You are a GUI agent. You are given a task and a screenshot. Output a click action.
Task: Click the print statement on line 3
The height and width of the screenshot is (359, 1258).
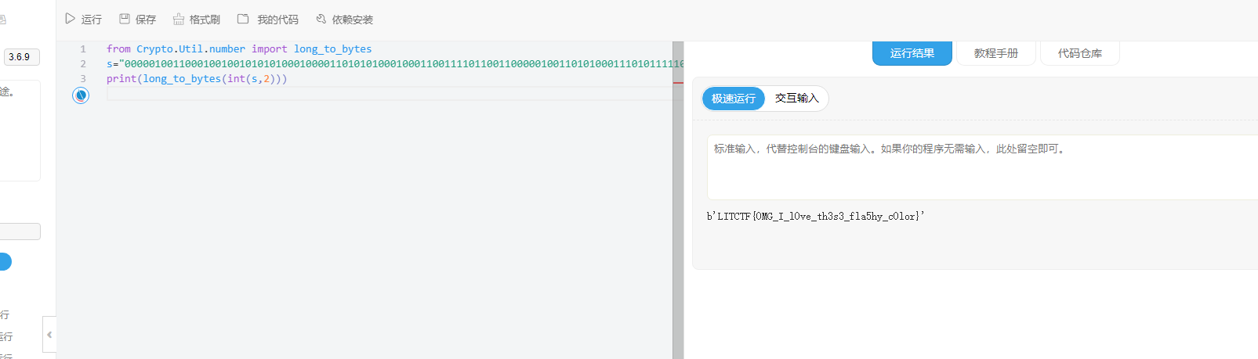(x=197, y=78)
